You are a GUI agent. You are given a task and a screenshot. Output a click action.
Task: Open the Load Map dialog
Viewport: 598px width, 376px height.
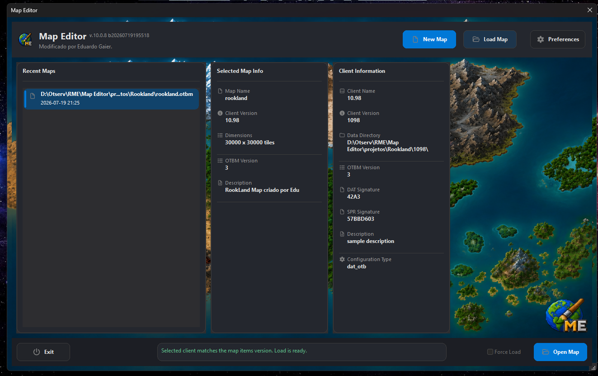(x=490, y=39)
